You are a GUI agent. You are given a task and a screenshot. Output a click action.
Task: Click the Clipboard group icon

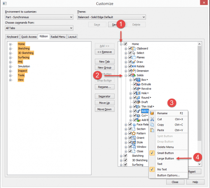(x=134, y=49)
